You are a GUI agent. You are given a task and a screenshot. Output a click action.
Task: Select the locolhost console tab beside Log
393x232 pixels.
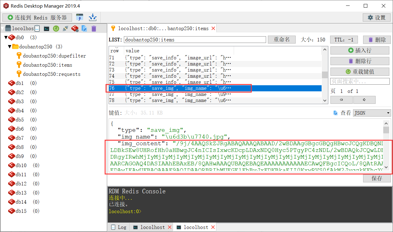click(x=152, y=227)
